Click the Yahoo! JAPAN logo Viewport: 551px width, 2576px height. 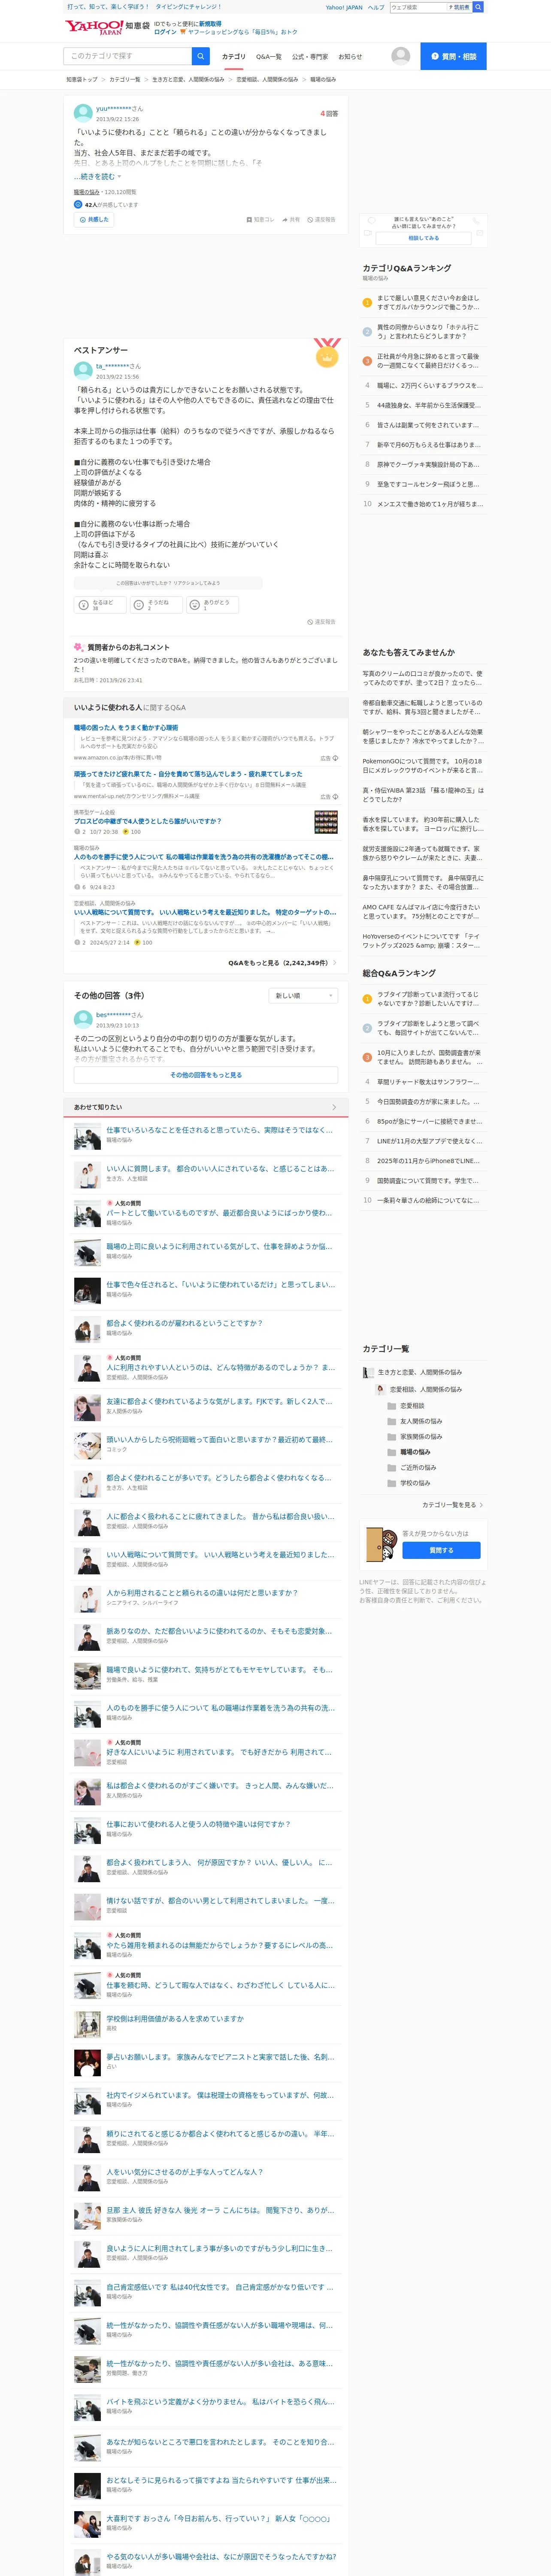[x=94, y=27]
